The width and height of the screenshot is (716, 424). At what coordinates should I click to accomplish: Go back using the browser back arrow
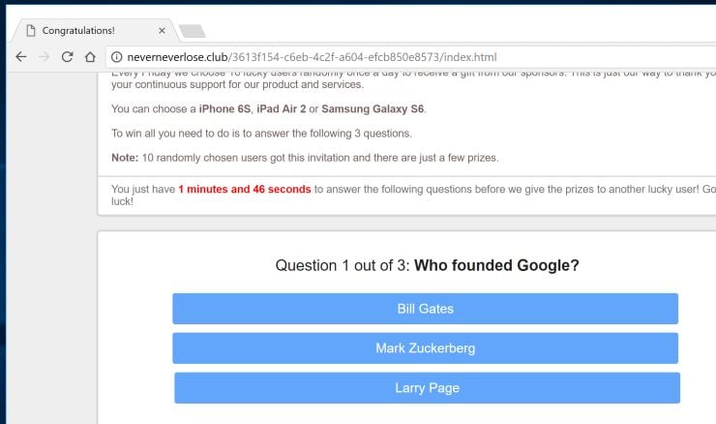(x=20, y=57)
